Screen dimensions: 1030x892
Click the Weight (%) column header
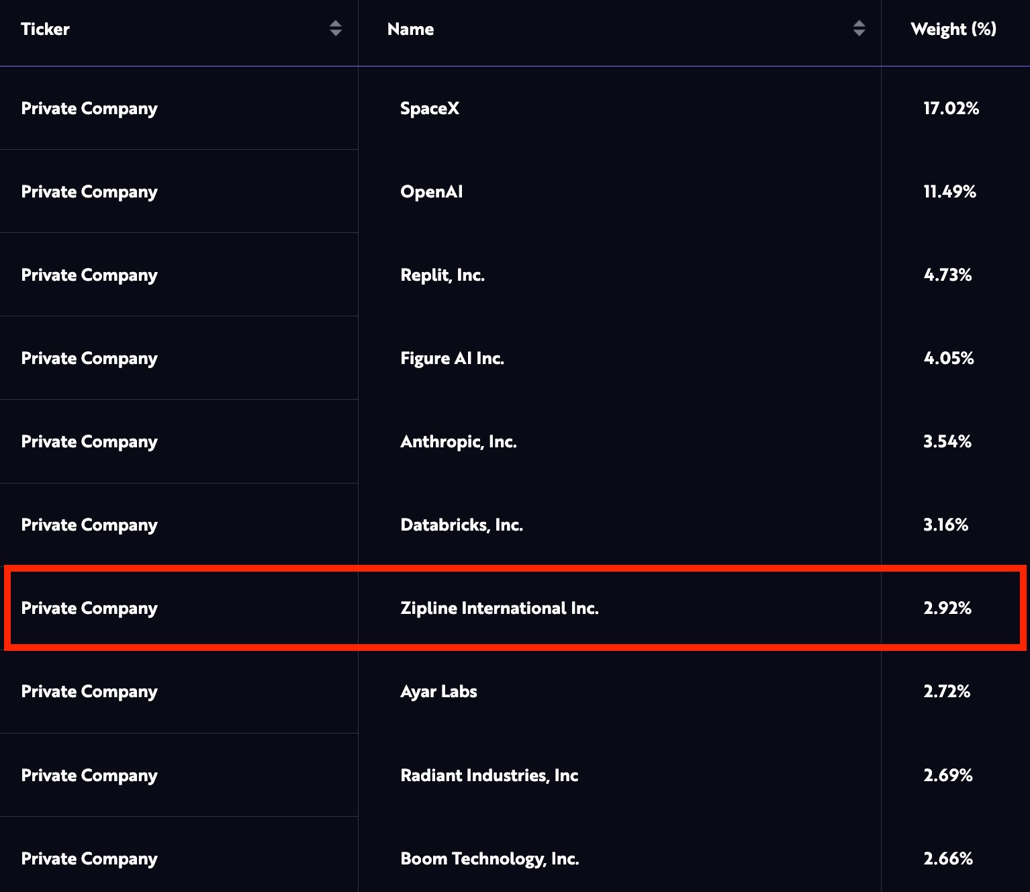tap(953, 29)
